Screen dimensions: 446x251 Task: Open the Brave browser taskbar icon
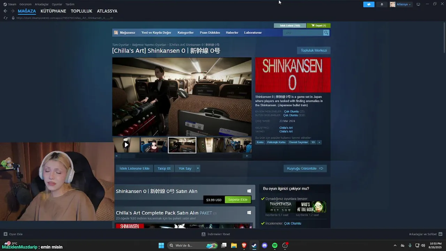click(x=244, y=245)
